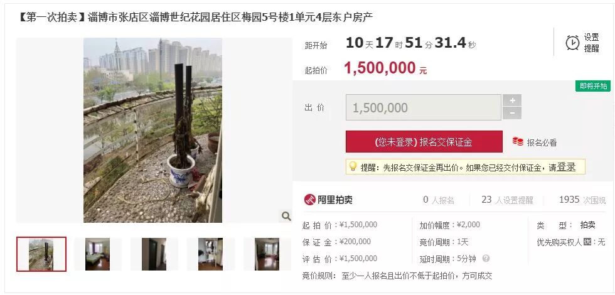Click the alarm clock reminder icon
This screenshot has width=615, height=295.
572,43
